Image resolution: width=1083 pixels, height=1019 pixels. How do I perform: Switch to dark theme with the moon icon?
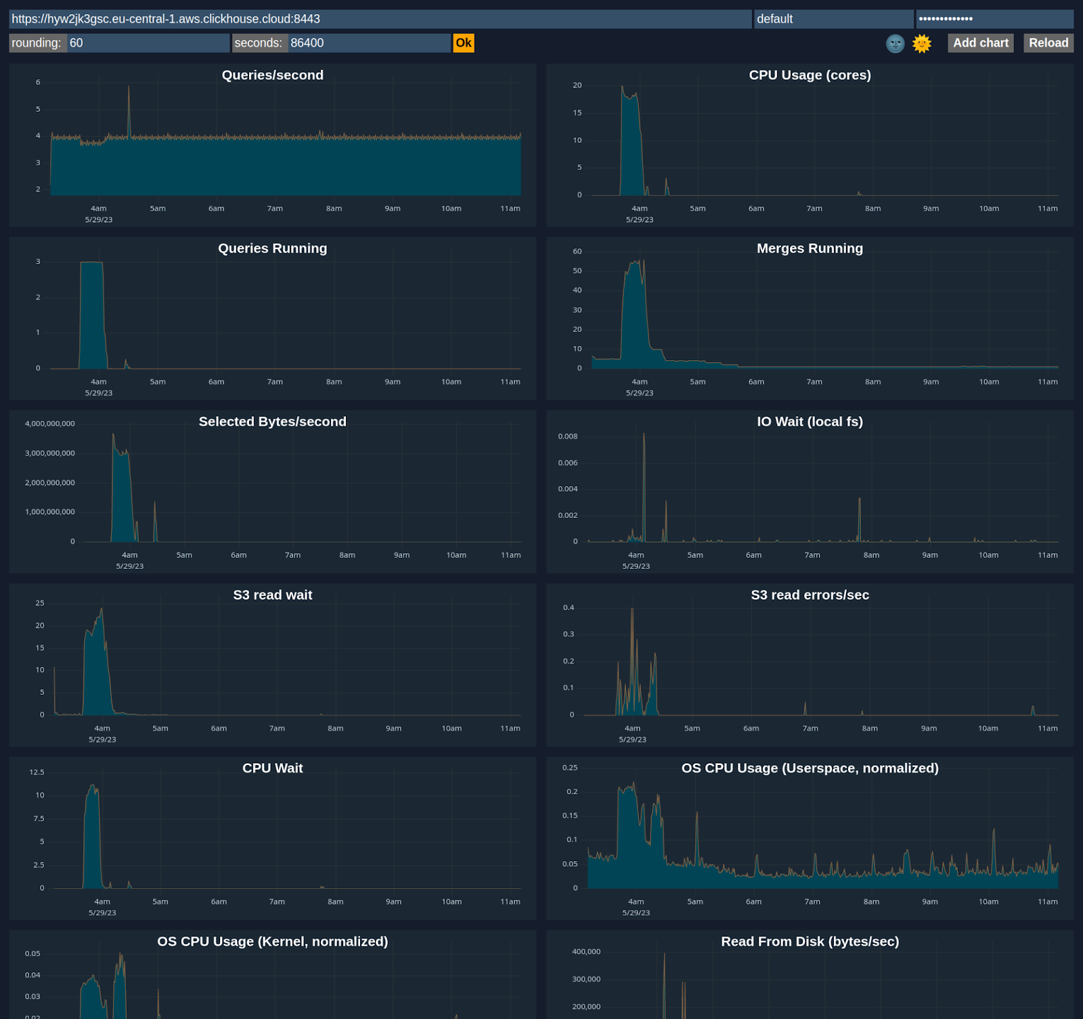[894, 43]
